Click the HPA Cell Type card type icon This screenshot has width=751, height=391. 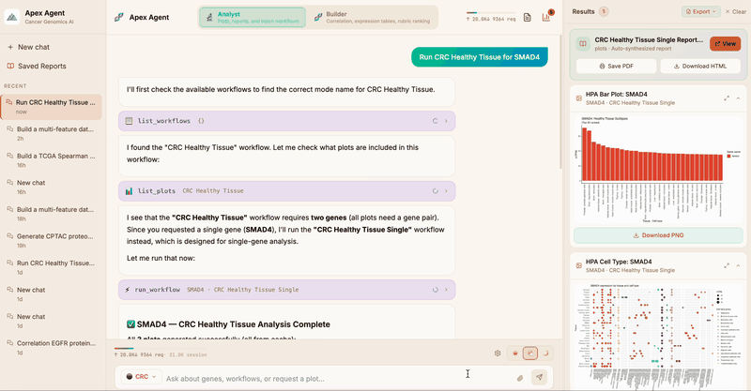click(578, 265)
